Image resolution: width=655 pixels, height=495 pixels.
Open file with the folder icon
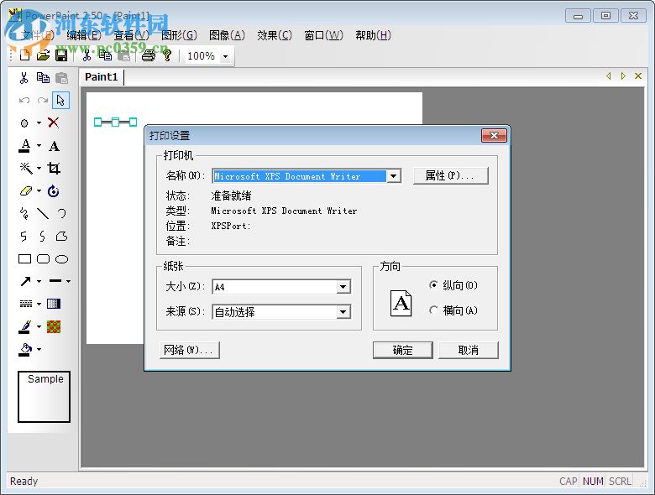[43, 55]
